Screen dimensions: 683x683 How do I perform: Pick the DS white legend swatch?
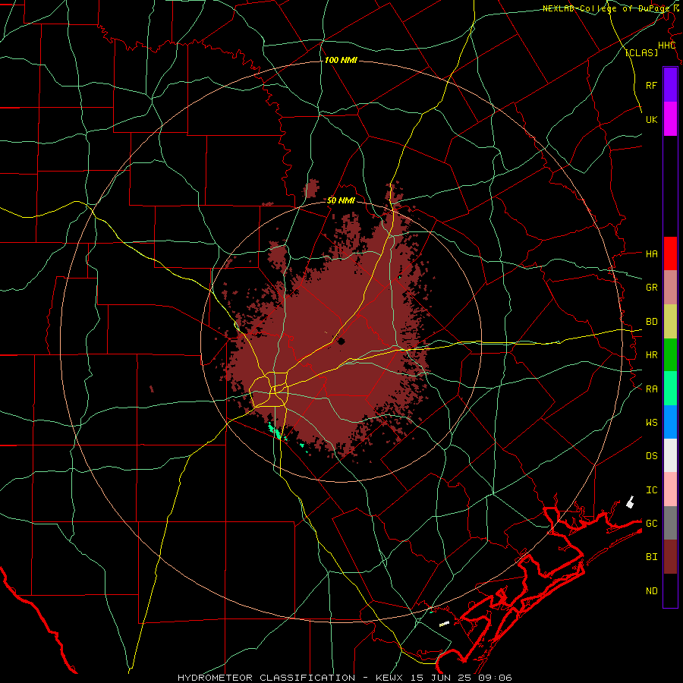670,455
